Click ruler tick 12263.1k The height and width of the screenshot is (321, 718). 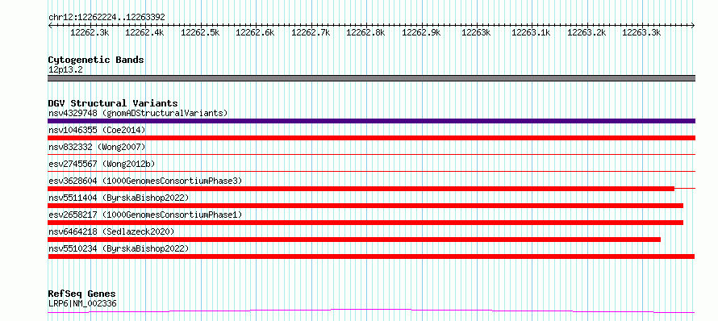[531, 32]
